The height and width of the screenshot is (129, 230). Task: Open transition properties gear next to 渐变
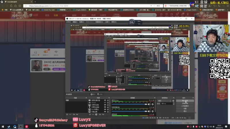click(x=173, y=101)
